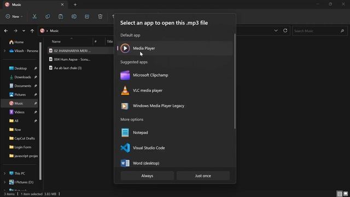This screenshot has height=197, width=350.
Task: Unpin Desktop using its pin icon
Action: pyautogui.click(x=36, y=68)
